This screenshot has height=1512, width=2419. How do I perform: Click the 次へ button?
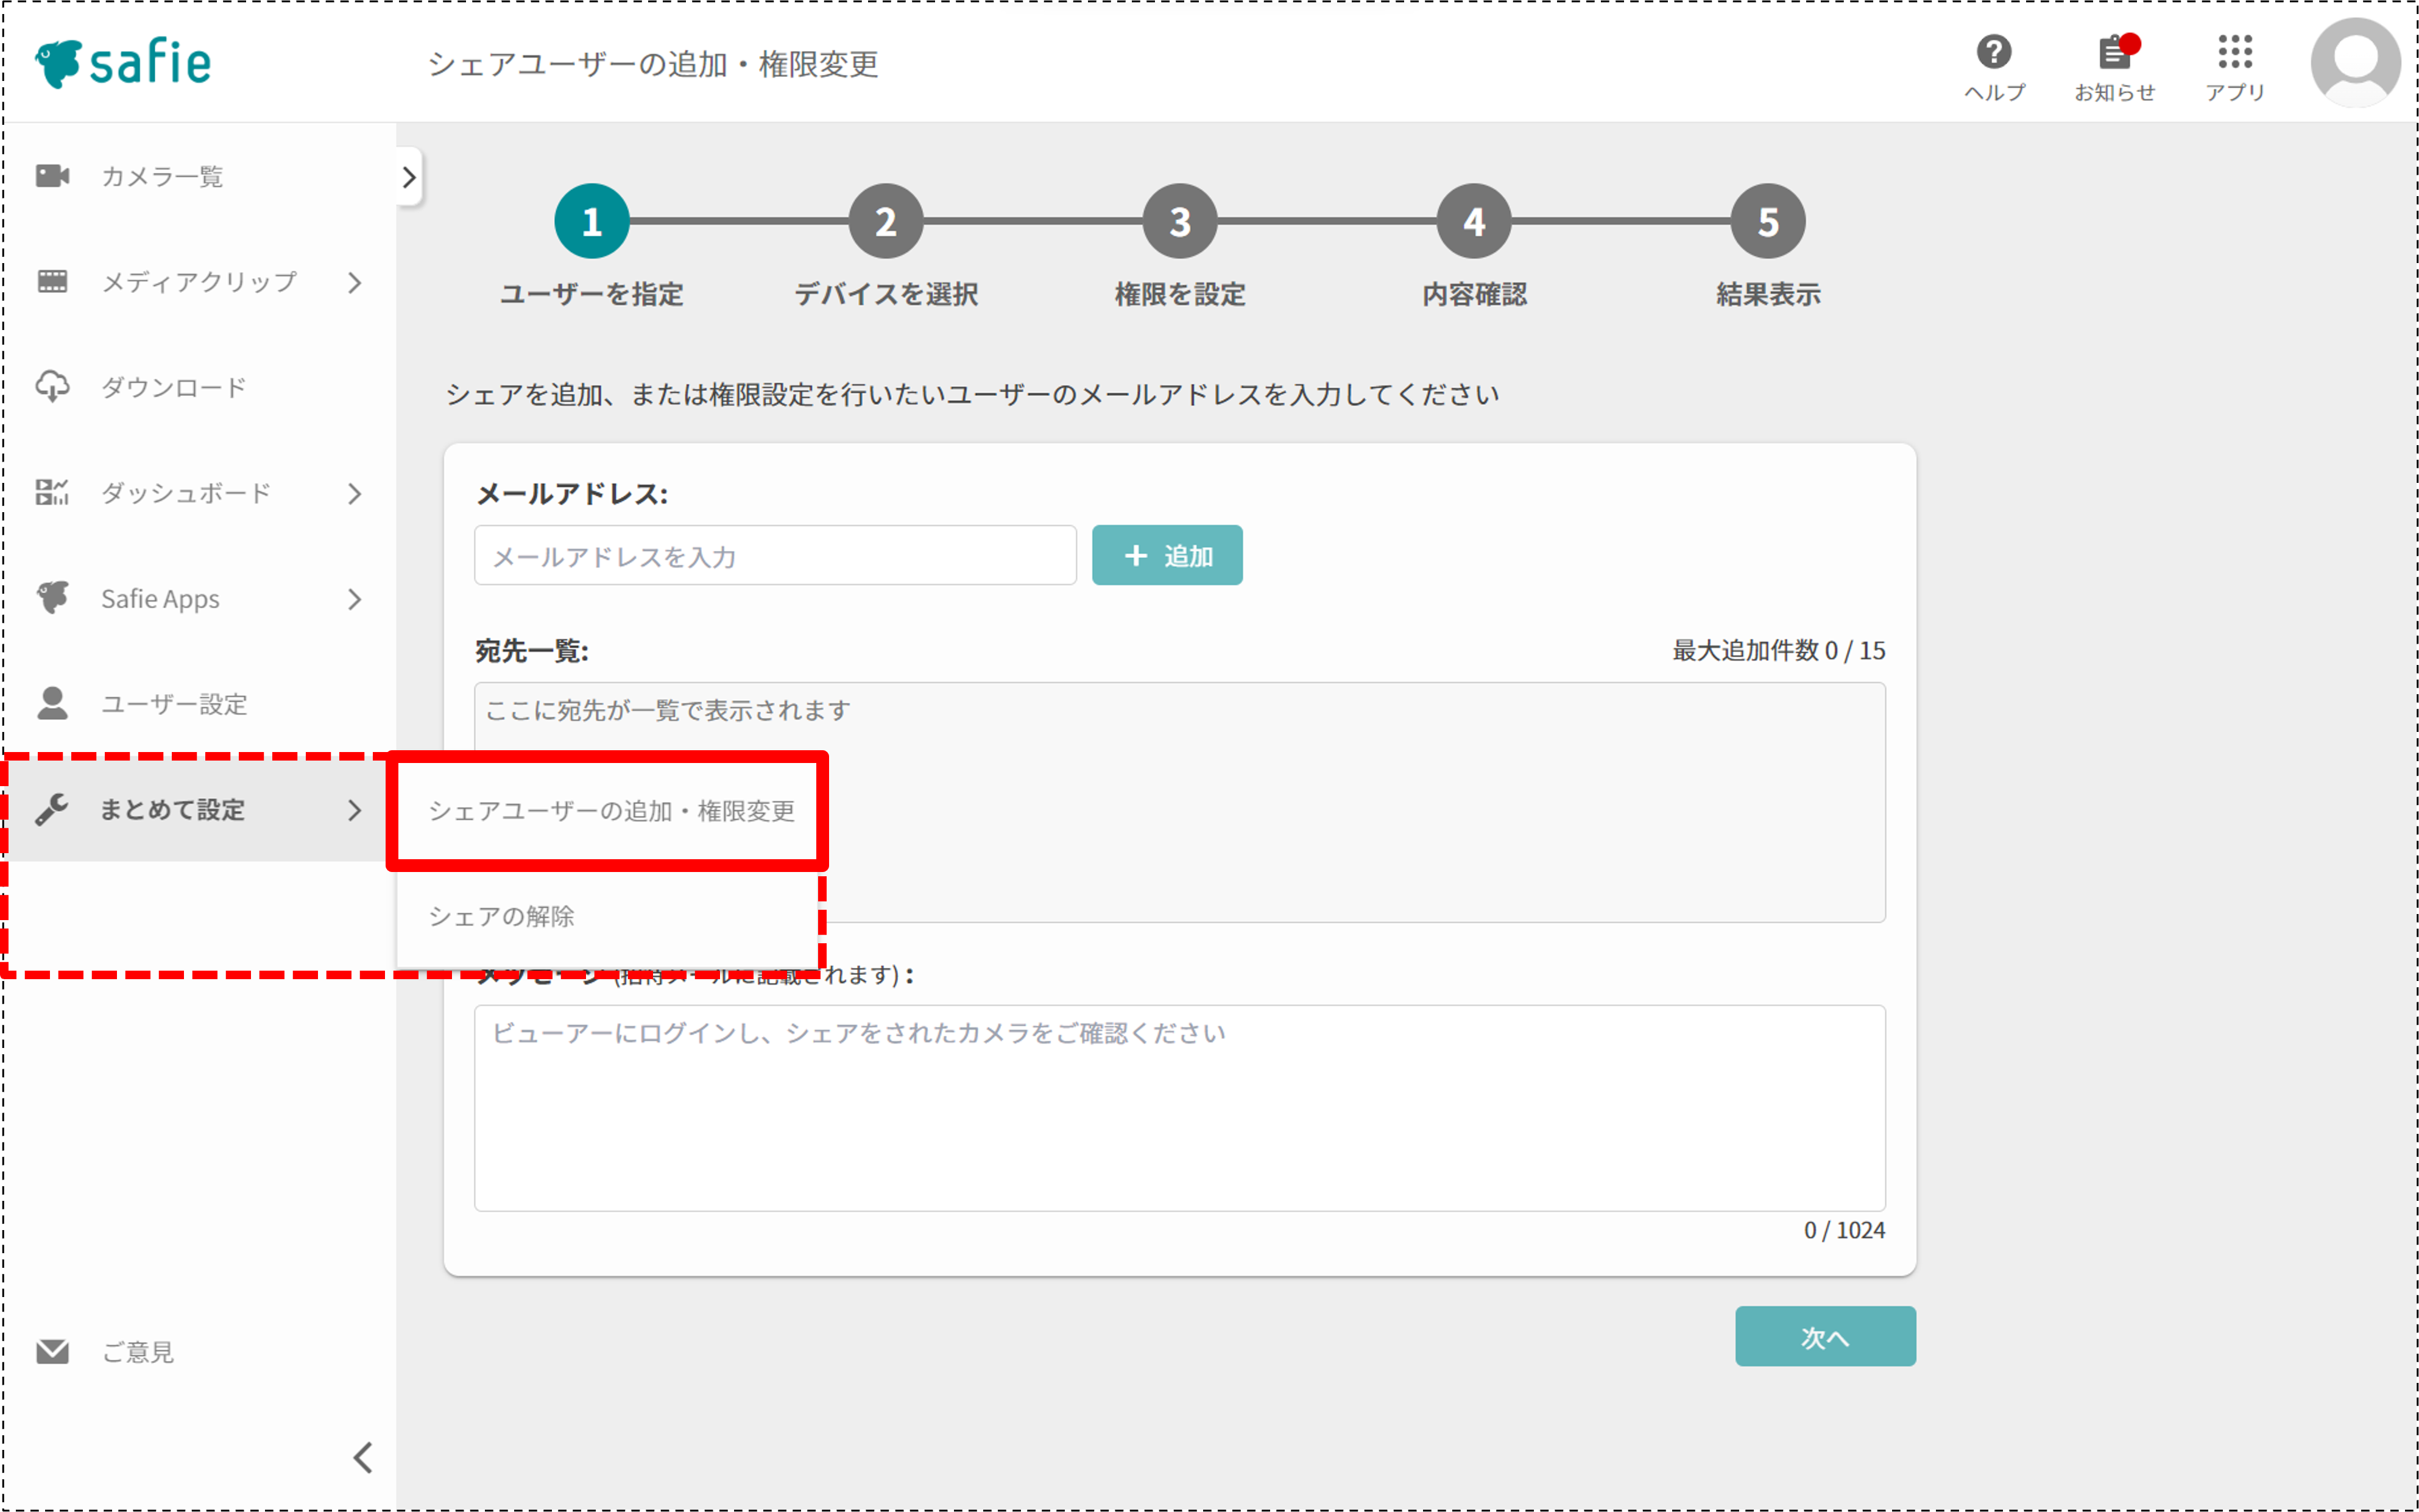tap(1824, 1336)
